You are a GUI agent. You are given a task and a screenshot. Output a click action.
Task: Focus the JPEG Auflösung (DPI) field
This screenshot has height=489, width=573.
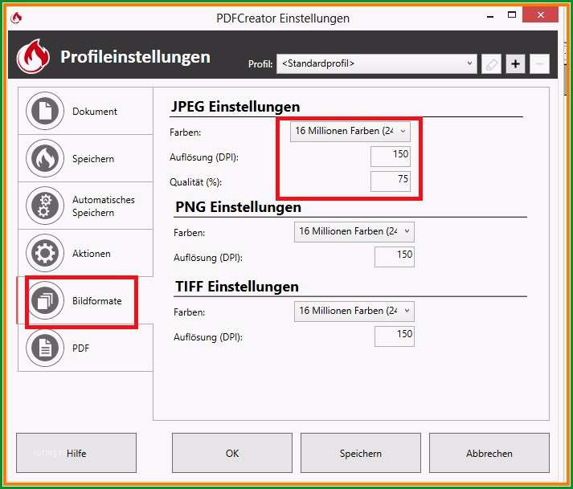391,157
